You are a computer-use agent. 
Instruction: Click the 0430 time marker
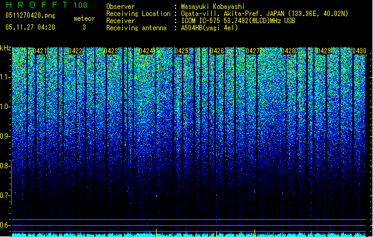359,51
